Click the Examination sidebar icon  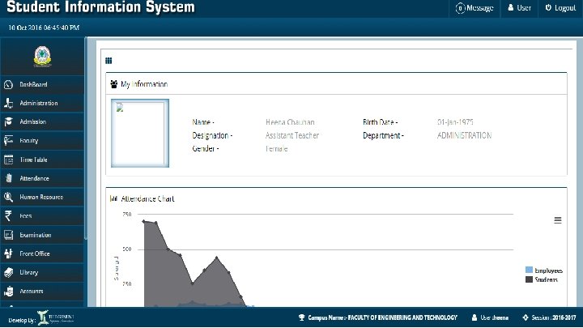pyautogui.click(x=8, y=235)
